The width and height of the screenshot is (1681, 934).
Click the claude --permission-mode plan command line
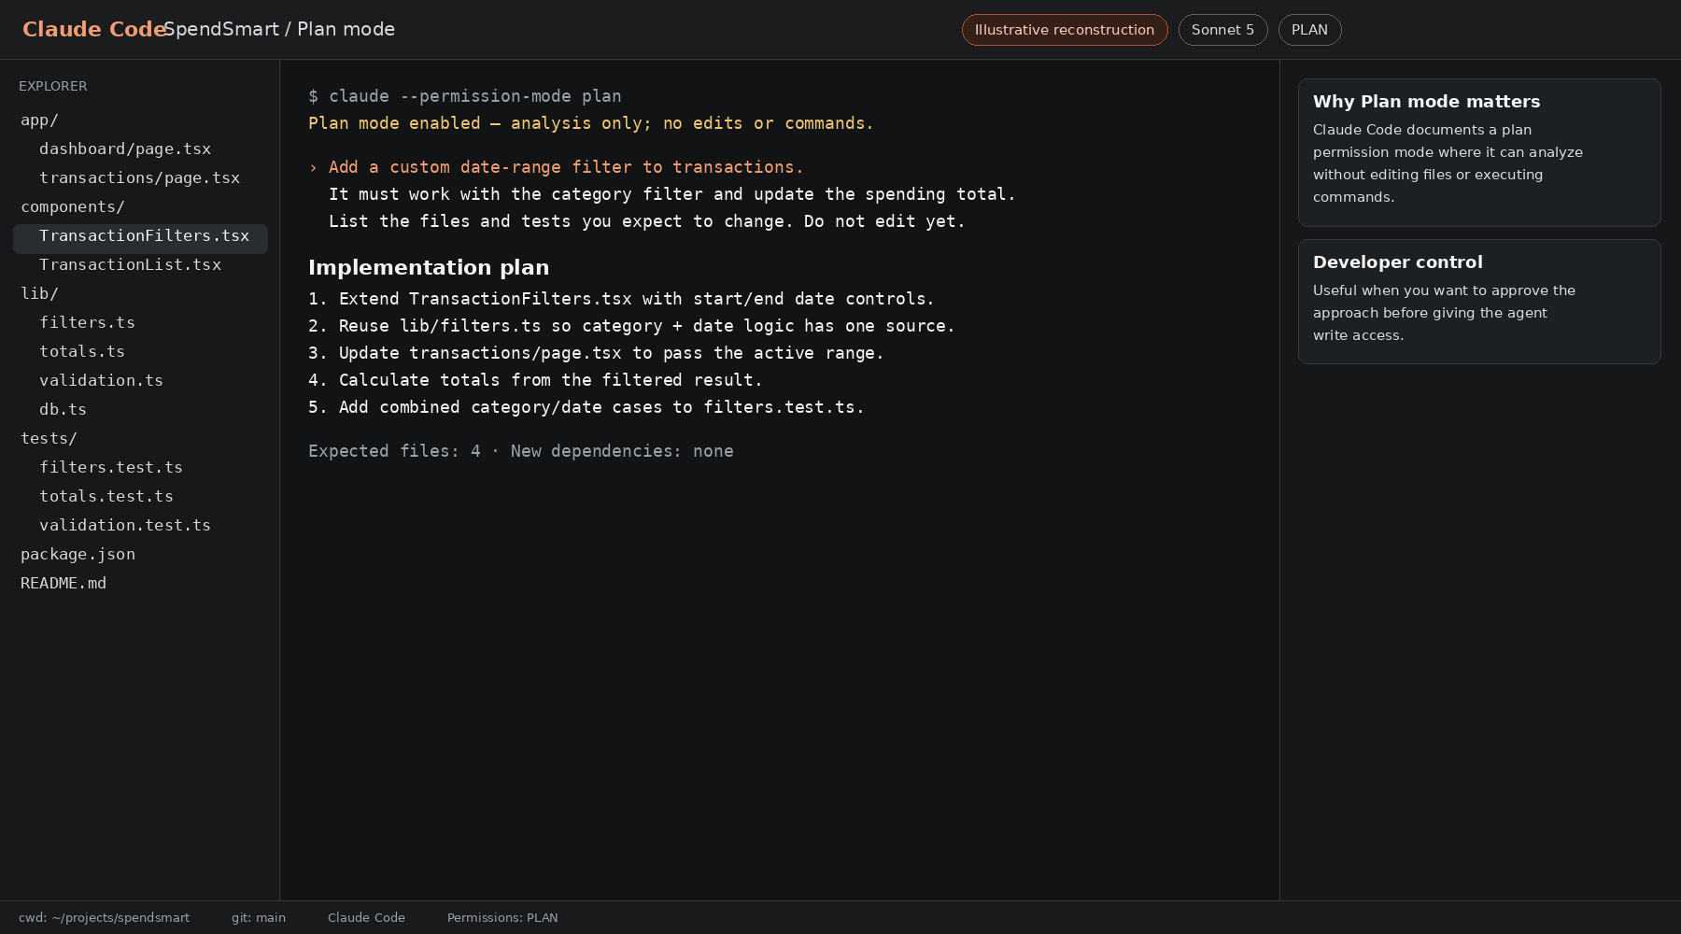coord(465,96)
